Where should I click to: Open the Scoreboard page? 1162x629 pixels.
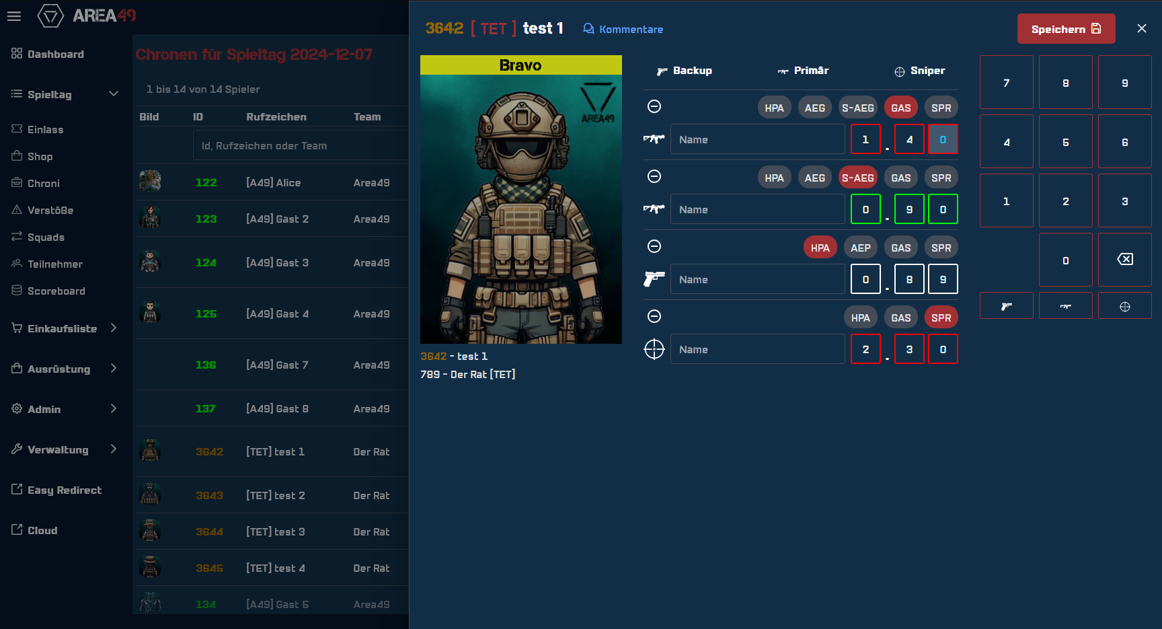pyautogui.click(x=48, y=291)
